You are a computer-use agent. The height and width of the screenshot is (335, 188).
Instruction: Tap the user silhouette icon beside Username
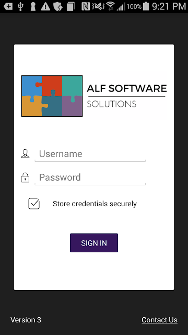pyautogui.click(x=25, y=153)
